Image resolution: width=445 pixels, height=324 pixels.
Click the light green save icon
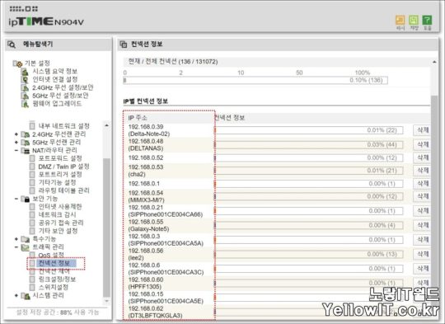[x=414, y=20]
